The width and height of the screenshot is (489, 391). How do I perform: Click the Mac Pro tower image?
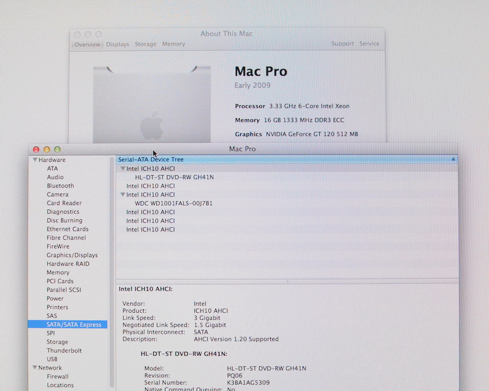click(152, 104)
